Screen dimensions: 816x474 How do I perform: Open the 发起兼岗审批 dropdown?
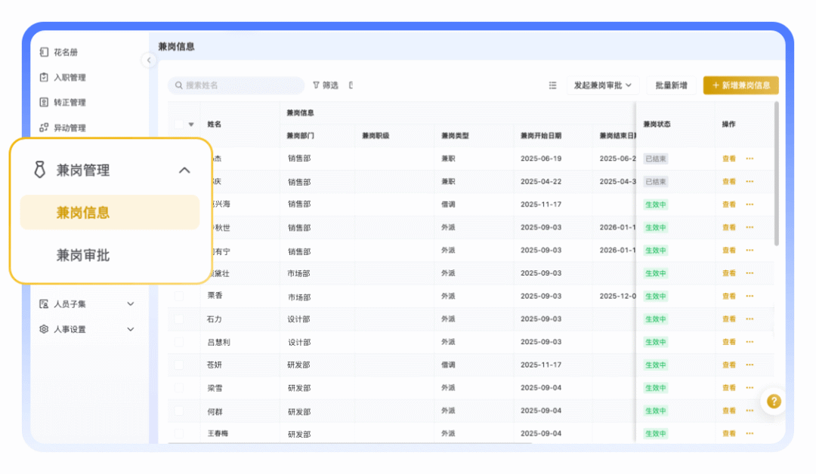pyautogui.click(x=603, y=85)
